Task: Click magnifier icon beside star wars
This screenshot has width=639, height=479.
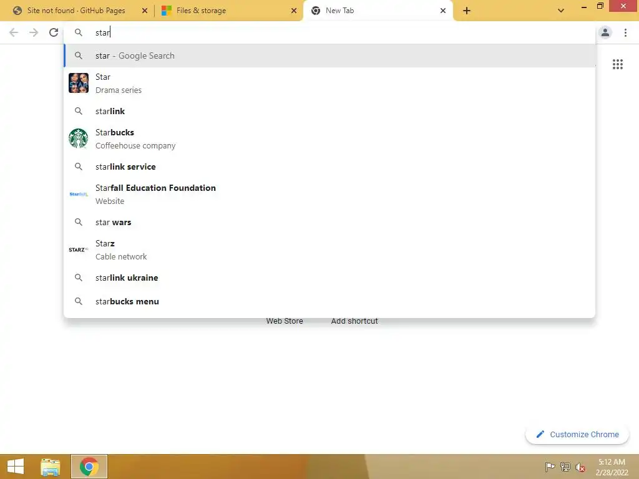Action: (78, 222)
